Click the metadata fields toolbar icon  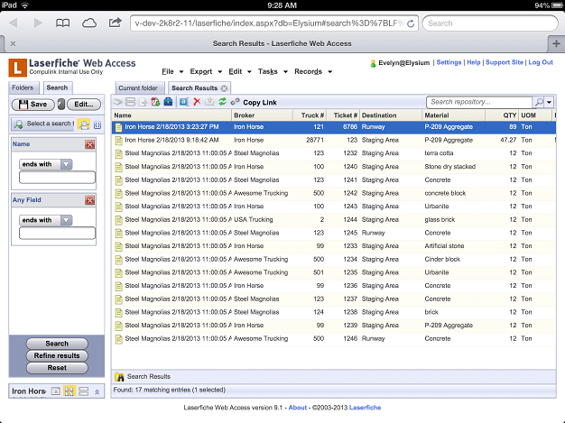[x=130, y=102]
